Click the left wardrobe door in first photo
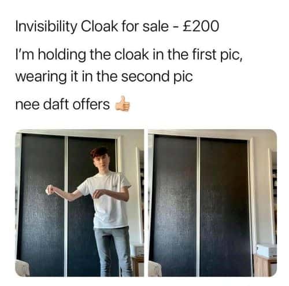289x286 pixels. click(x=42, y=204)
